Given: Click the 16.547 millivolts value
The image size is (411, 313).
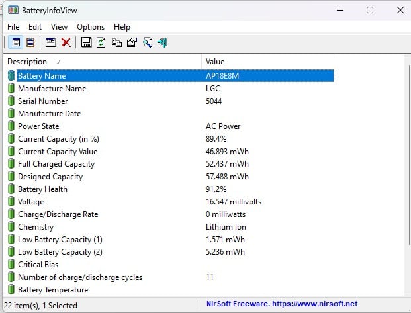Looking at the screenshot, I should (x=234, y=202).
